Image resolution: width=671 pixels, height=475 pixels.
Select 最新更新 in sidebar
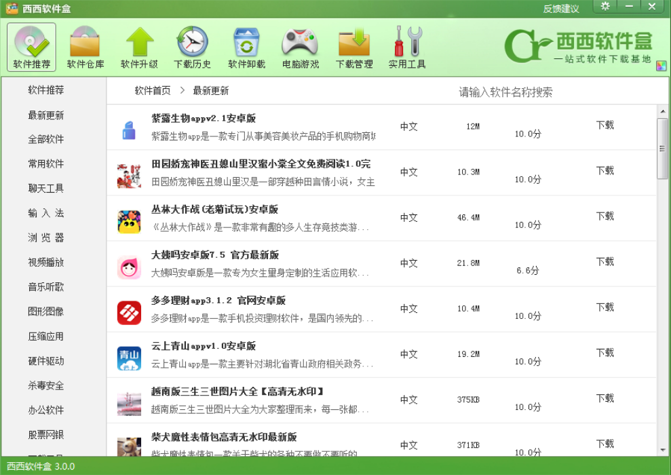[45, 115]
